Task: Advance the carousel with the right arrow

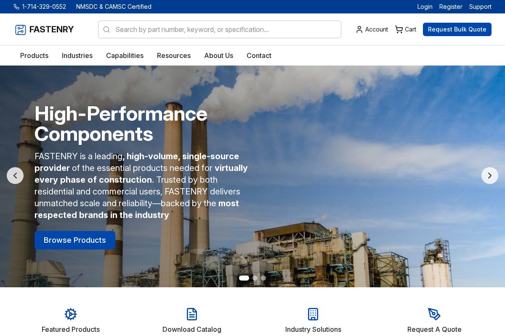Action: pyautogui.click(x=490, y=176)
